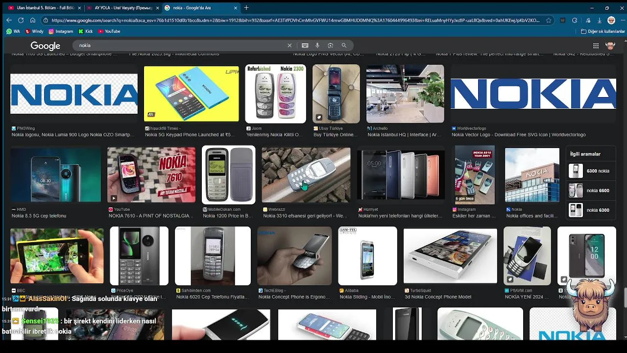
Task: Open Windy bookmark
Action: (x=34, y=31)
